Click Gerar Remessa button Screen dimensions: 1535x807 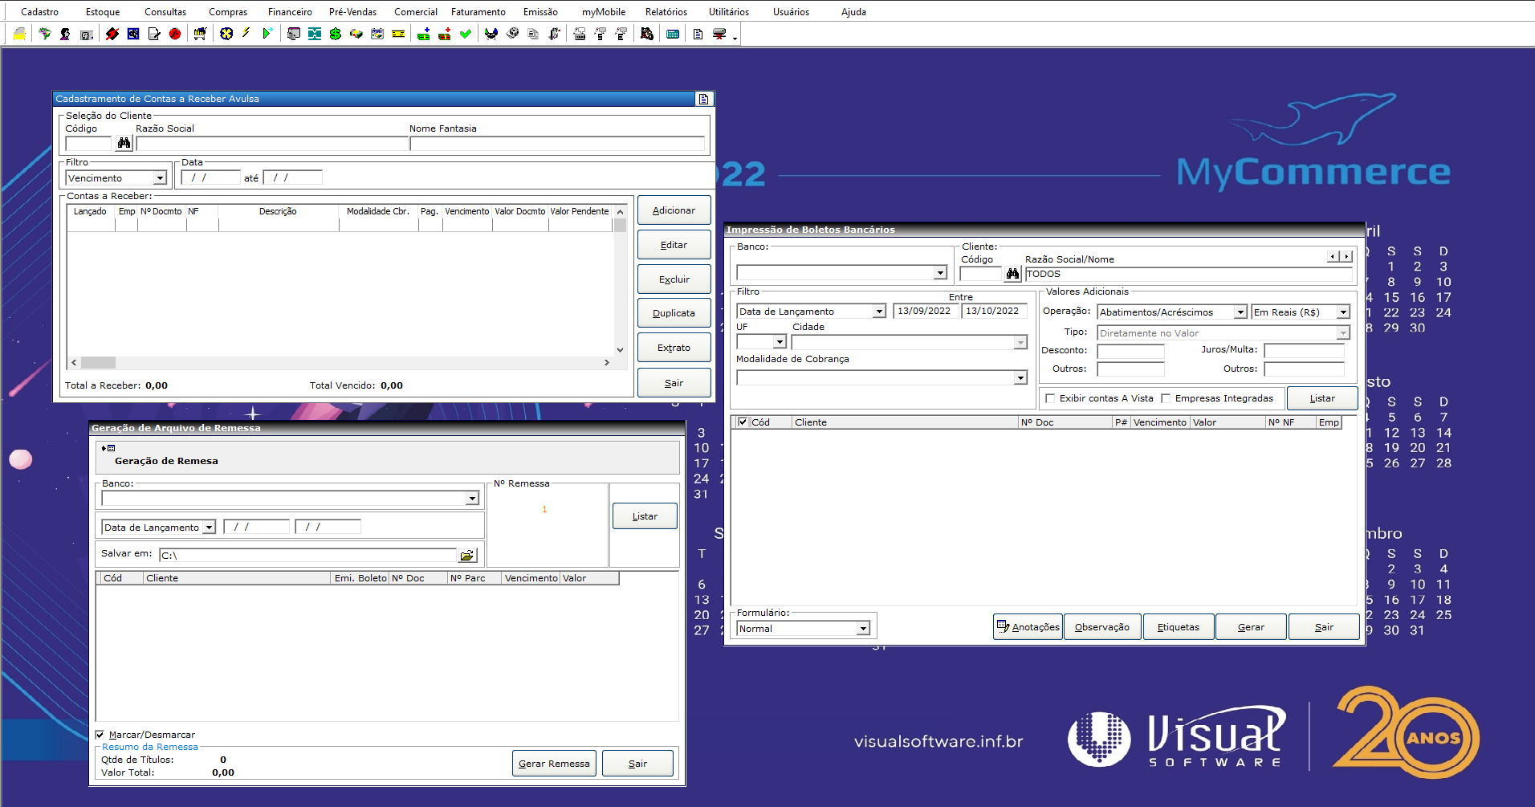point(554,764)
